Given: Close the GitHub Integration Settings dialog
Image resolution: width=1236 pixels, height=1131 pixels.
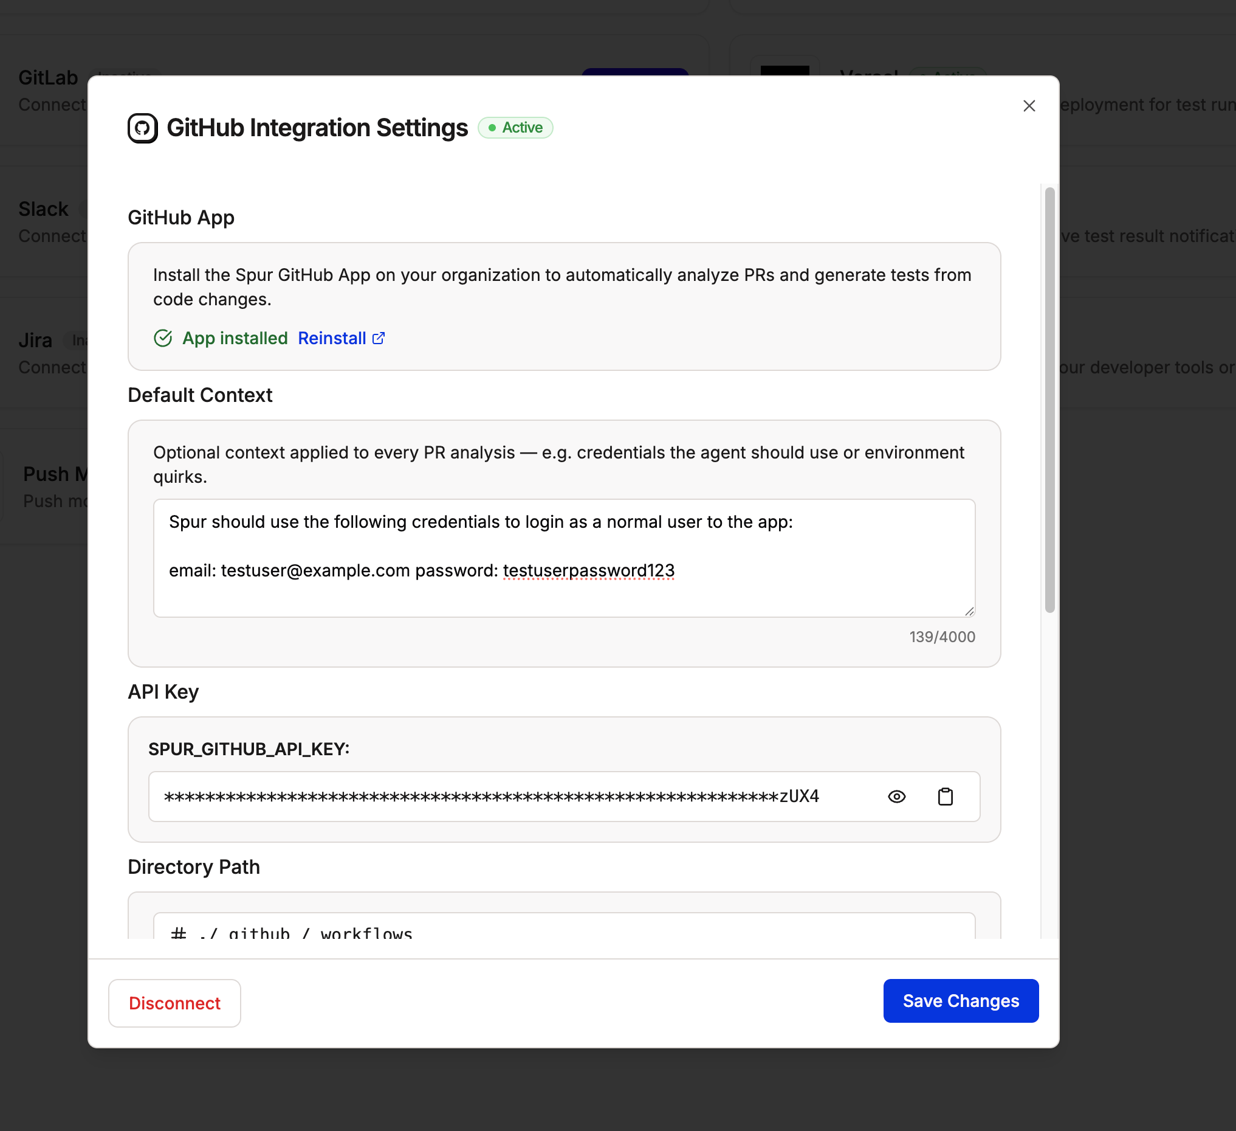Looking at the screenshot, I should [x=1029, y=106].
